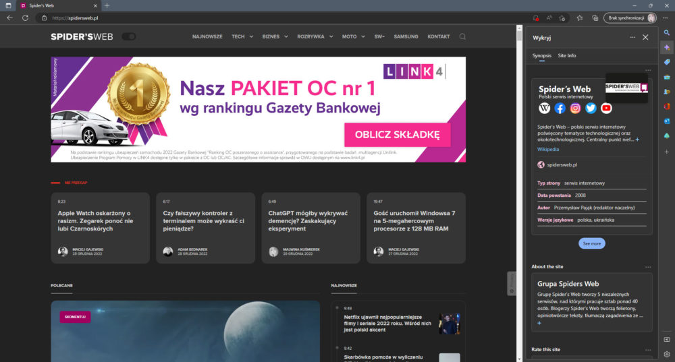Open Gość uruchomił Windowsa 7 article
This screenshot has height=362, width=675.
point(416,228)
